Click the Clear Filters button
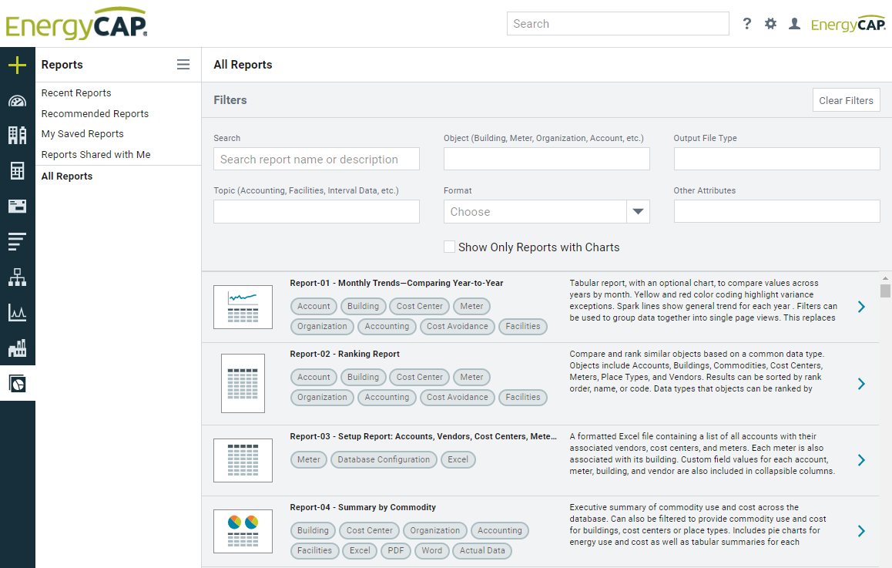The height and width of the screenshot is (568, 892). tap(846, 99)
